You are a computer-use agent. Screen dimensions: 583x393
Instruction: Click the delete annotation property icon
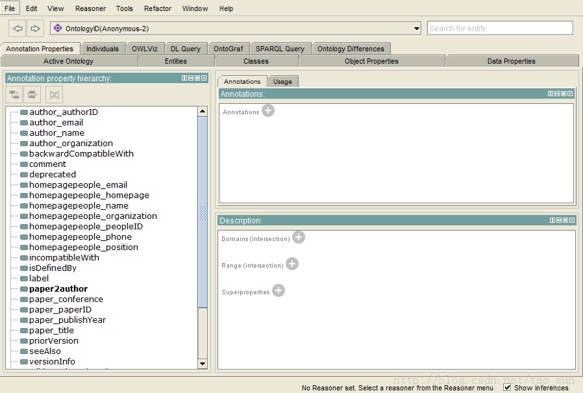pyautogui.click(x=54, y=95)
